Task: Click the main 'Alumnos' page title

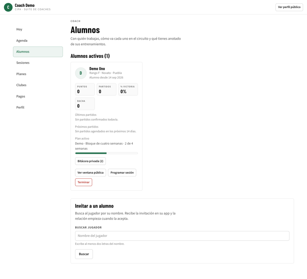Action: [85, 30]
